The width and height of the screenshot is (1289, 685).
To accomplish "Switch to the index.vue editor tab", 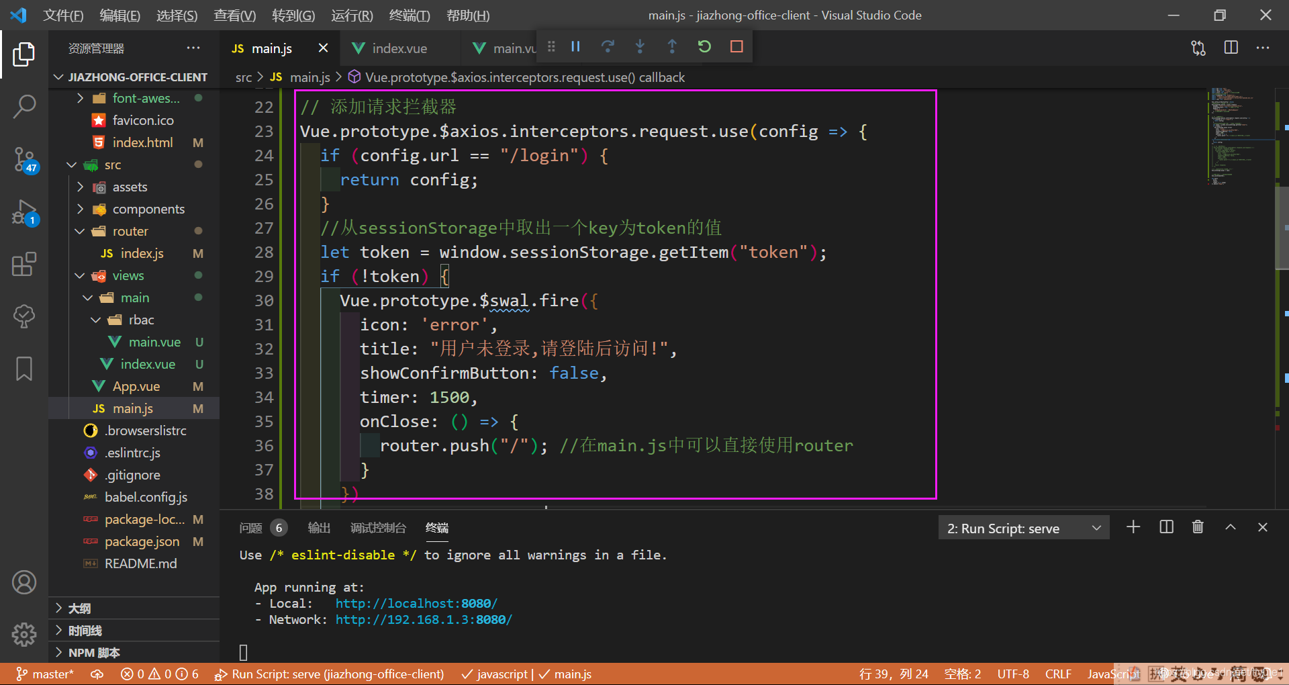I will pos(399,48).
